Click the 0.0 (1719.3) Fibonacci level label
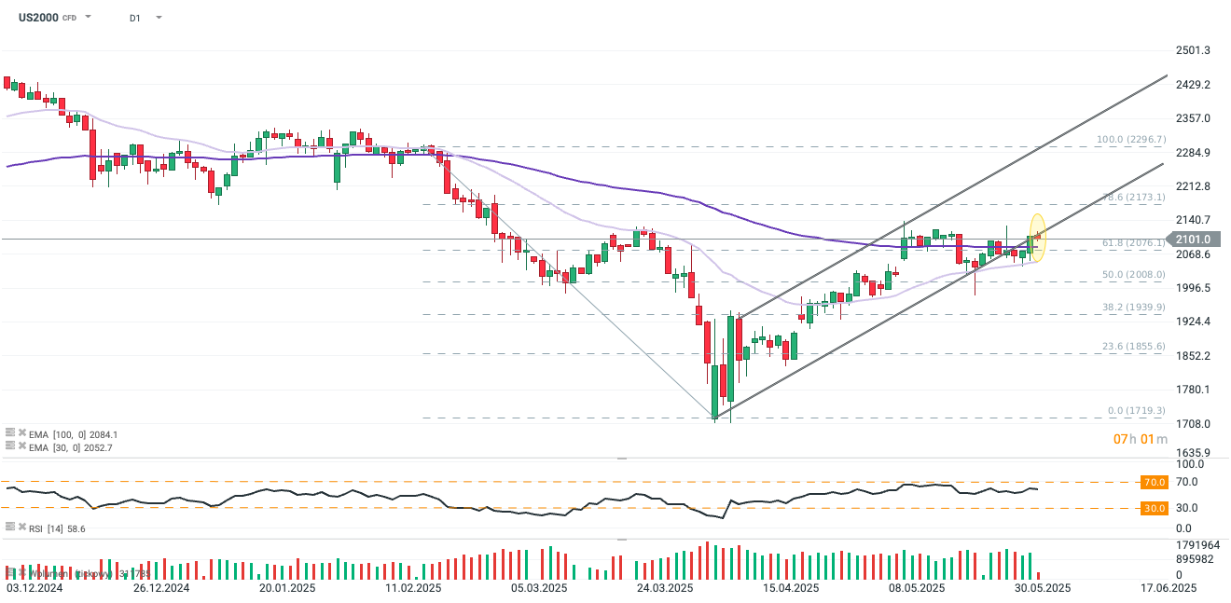 tap(1137, 410)
